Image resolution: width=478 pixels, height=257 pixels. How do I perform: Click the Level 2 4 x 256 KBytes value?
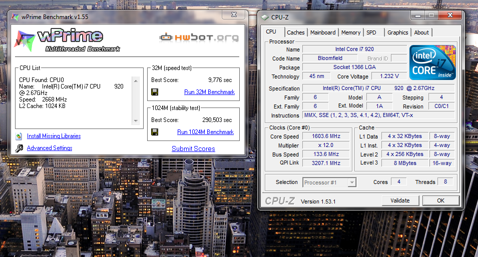tap(405, 154)
